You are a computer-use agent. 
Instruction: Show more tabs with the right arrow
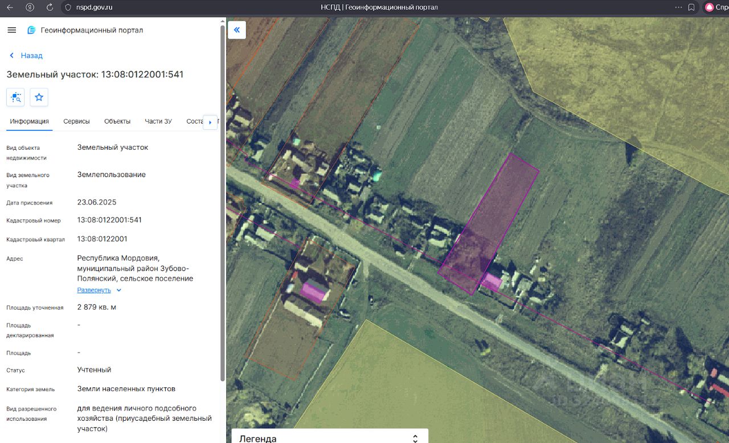click(210, 122)
